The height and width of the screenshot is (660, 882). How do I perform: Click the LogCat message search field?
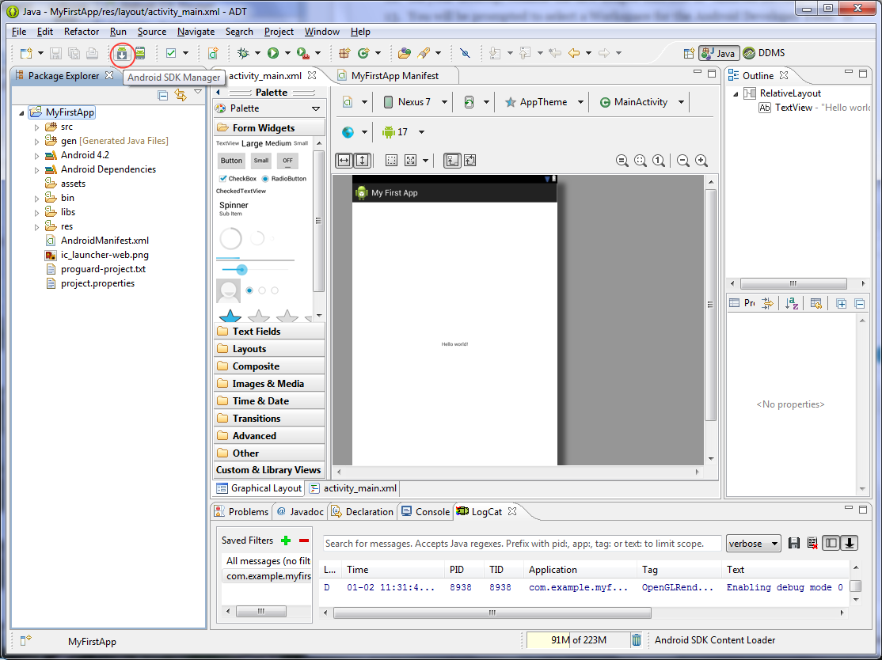pyautogui.click(x=522, y=544)
